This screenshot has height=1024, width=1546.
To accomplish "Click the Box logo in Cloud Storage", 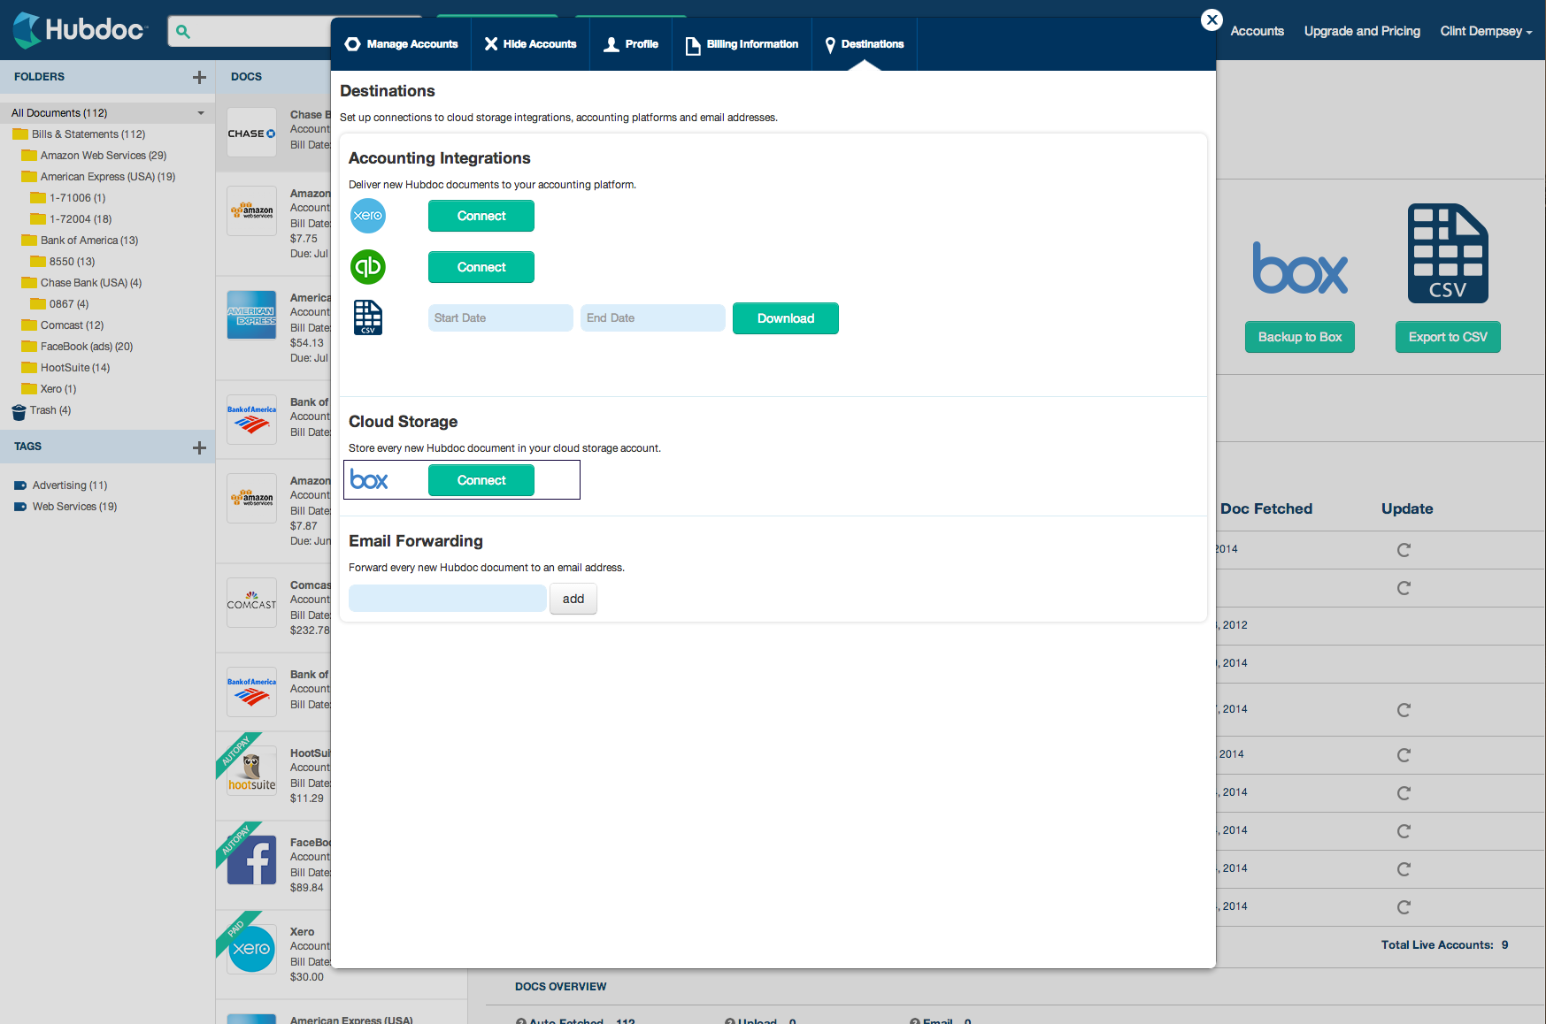I will [x=369, y=479].
